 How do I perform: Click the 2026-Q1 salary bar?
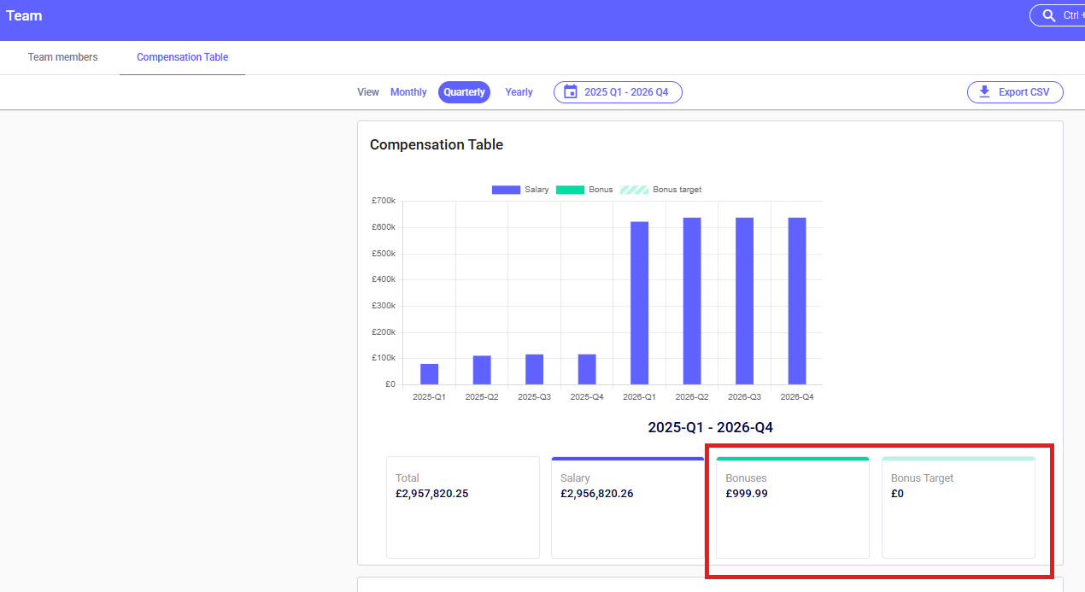tap(639, 303)
